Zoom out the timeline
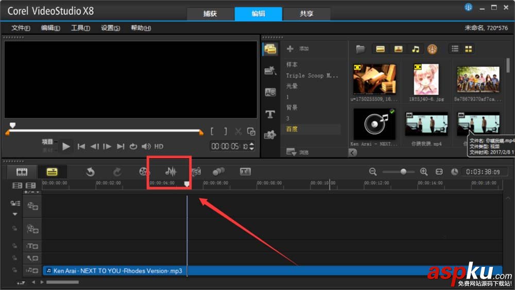The height and width of the screenshot is (290, 515). [x=372, y=172]
